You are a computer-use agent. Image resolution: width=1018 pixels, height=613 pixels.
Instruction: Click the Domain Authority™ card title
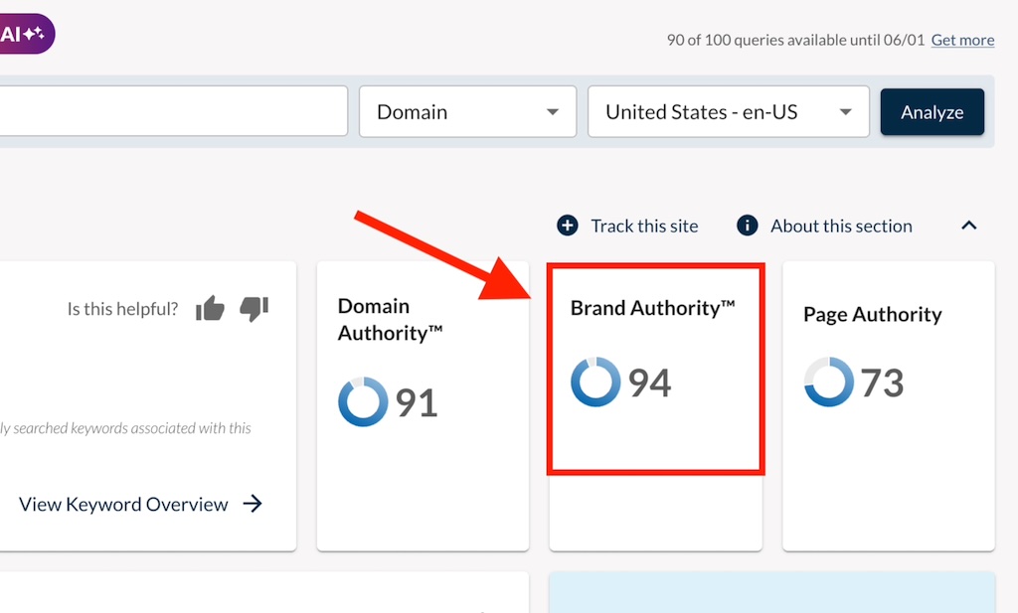click(x=390, y=319)
